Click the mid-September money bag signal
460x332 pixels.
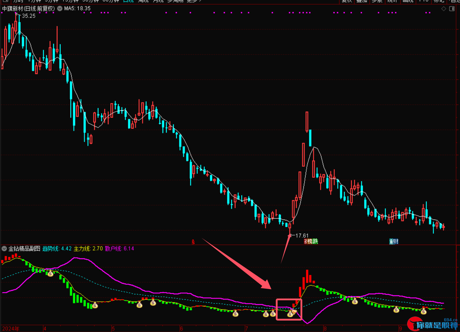click(x=424, y=311)
